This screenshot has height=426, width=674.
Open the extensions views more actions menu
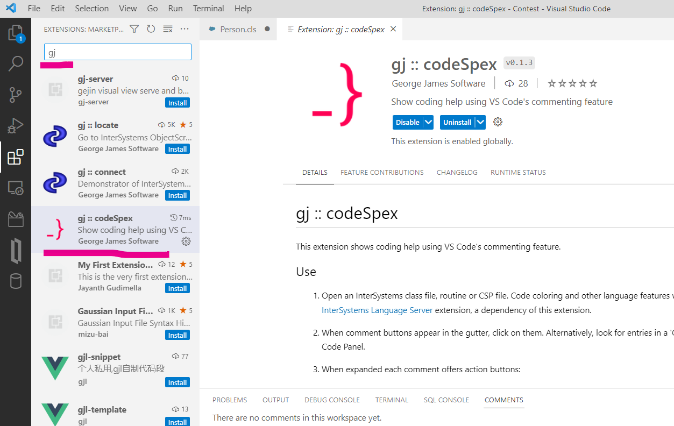pos(185,29)
